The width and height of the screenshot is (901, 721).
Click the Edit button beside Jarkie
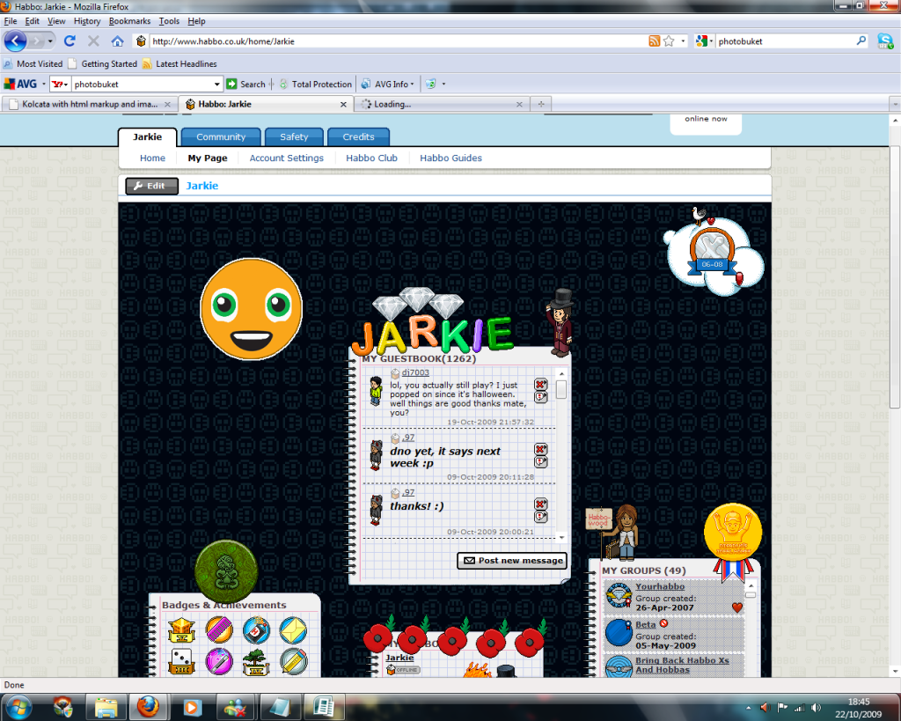(151, 186)
